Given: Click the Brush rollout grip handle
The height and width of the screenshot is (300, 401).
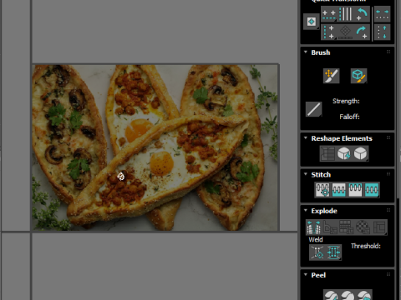Looking at the screenshot, I should point(388,52).
